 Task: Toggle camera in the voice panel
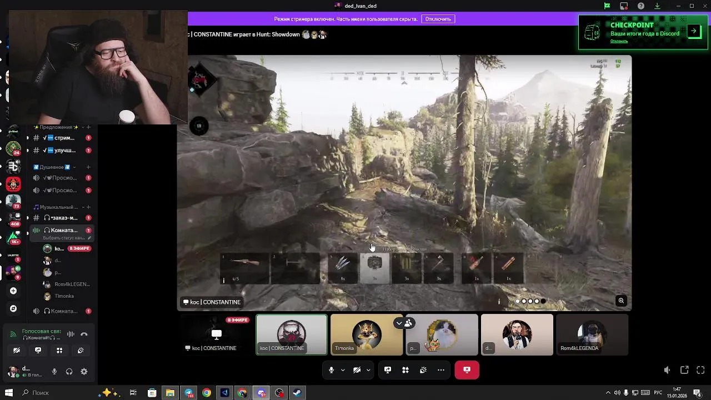coord(17,351)
